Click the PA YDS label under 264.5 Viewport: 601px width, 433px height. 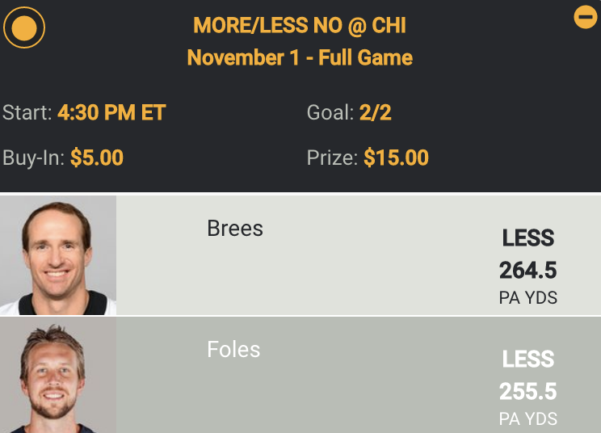[x=528, y=298]
